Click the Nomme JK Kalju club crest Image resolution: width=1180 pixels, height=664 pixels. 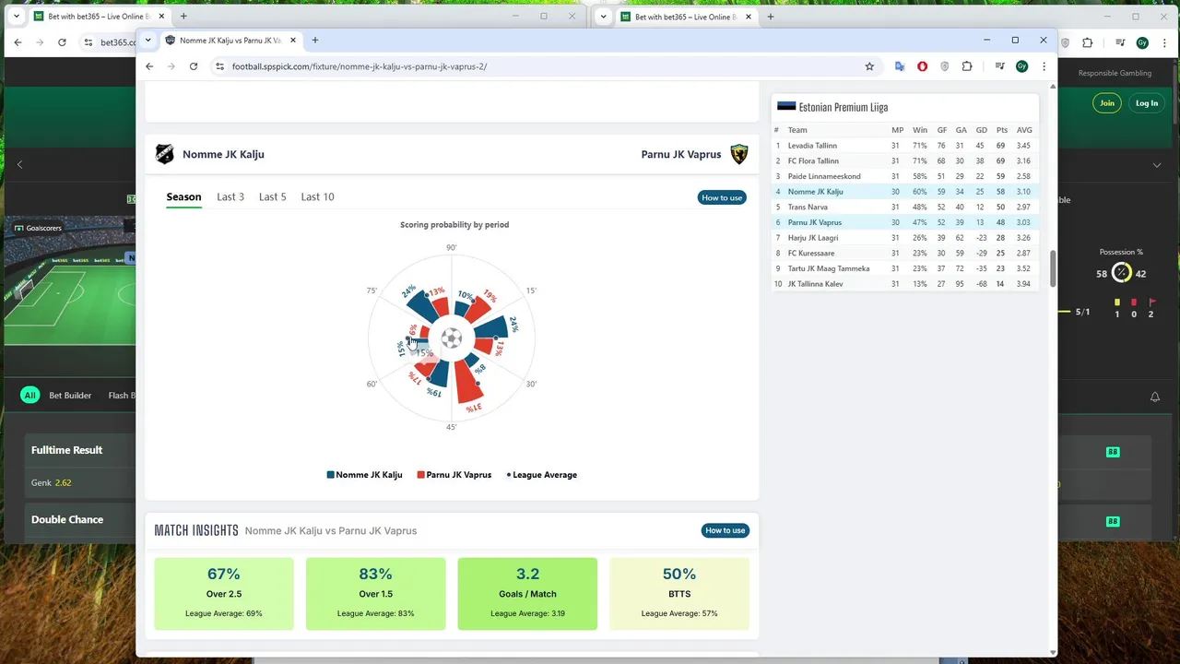(165, 154)
